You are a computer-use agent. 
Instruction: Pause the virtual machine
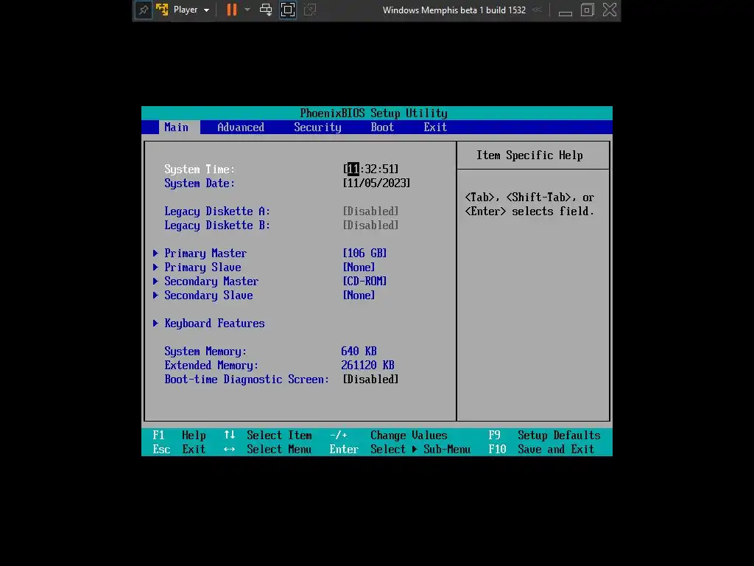pos(232,10)
